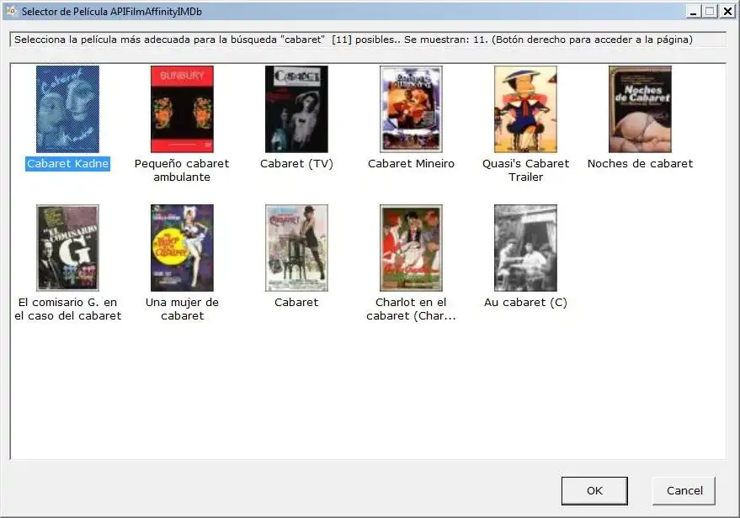Click the 'Noches de cabaret' title label
740x518 pixels.
point(640,163)
